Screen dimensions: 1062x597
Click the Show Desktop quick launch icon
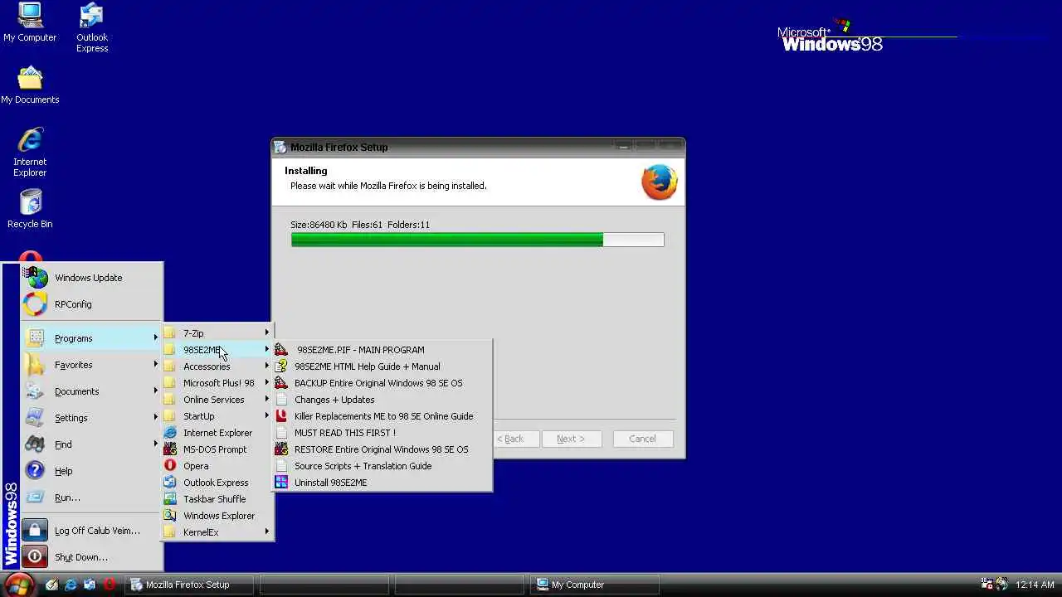[51, 585]
